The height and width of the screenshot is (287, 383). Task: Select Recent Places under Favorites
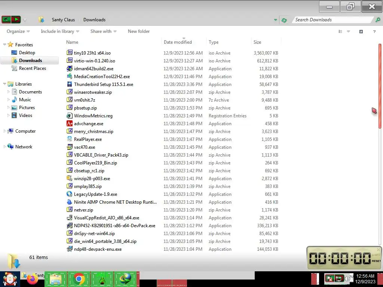click(33, 68)
